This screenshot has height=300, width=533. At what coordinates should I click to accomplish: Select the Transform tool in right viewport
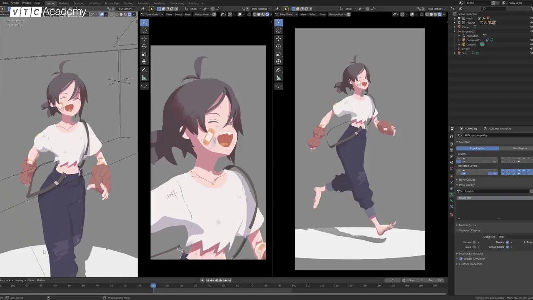279,62
